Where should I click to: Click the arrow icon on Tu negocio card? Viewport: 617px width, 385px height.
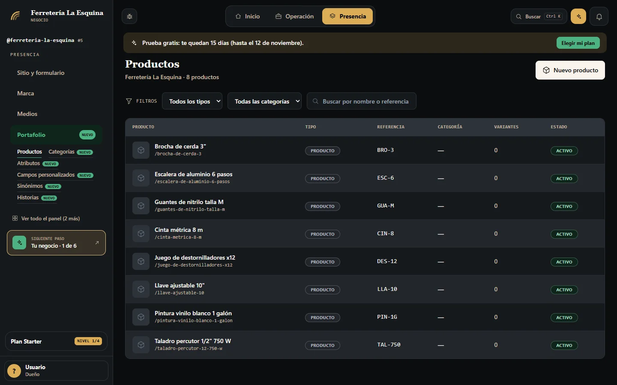click(97, 243)
